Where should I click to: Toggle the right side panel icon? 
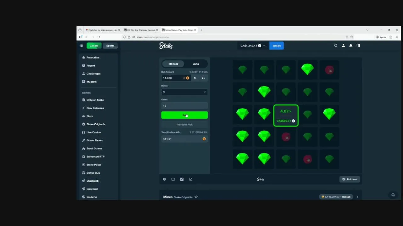358,46
